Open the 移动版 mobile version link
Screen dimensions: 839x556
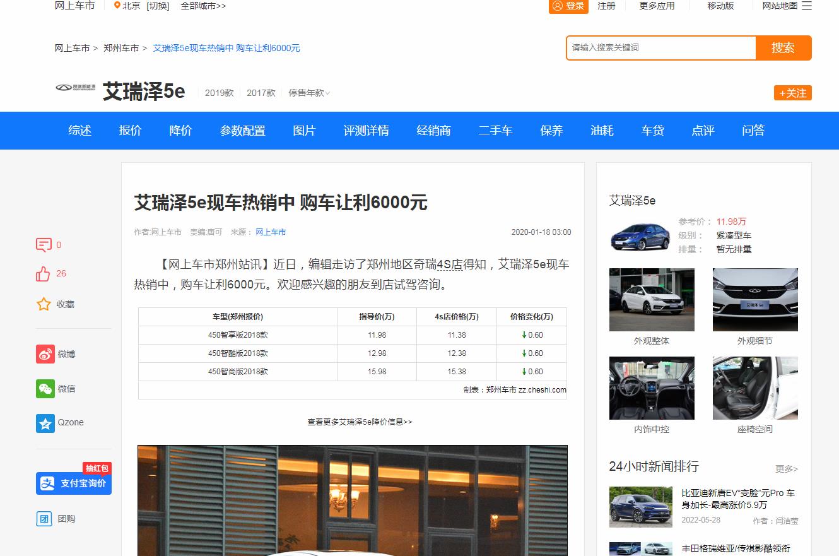721,6
